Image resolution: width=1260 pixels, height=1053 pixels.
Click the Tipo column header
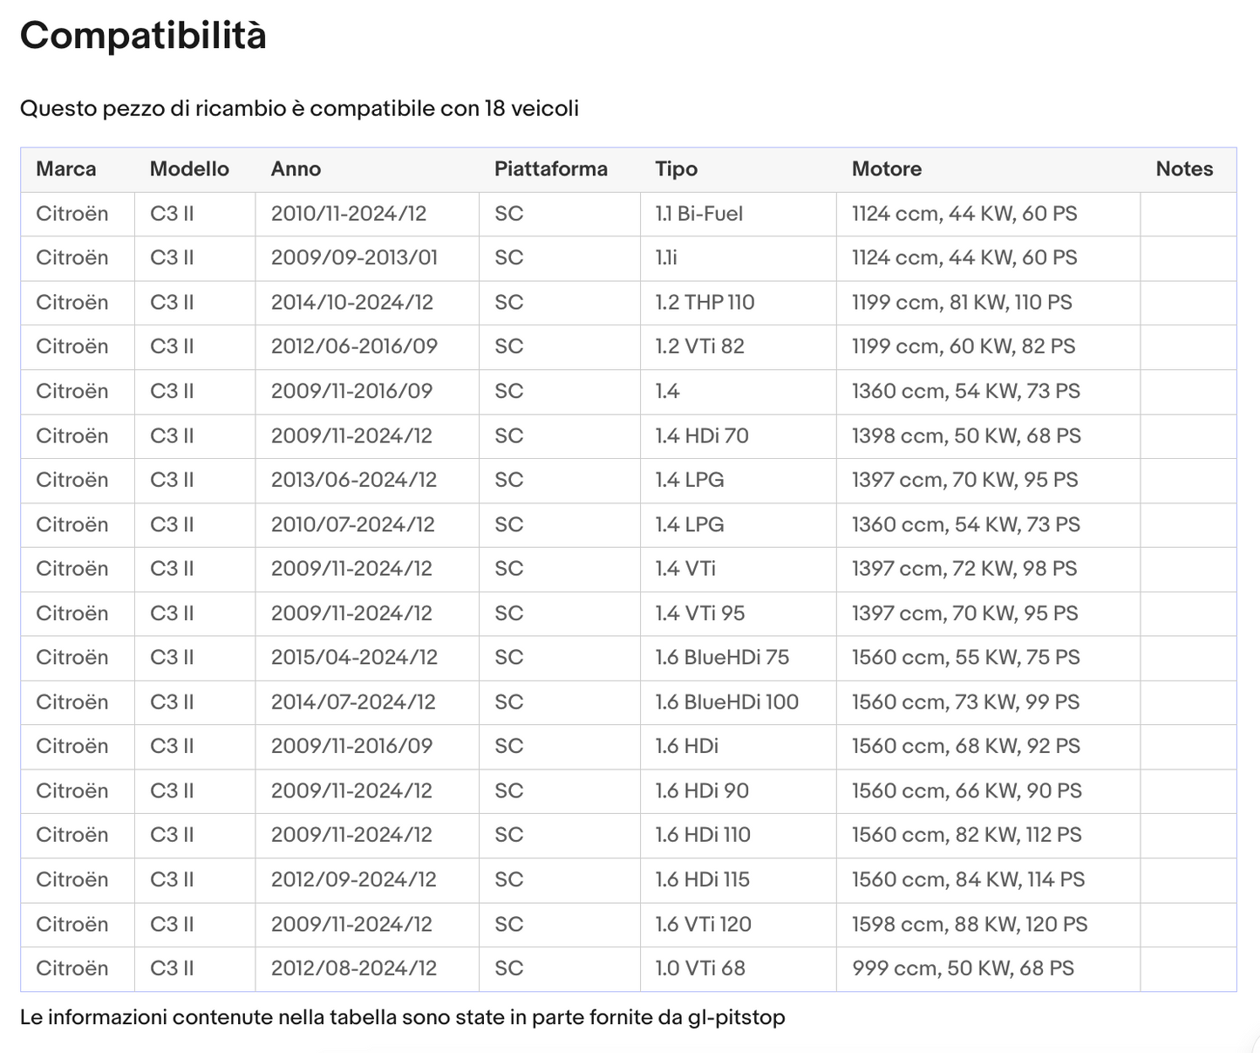(676, 169)
